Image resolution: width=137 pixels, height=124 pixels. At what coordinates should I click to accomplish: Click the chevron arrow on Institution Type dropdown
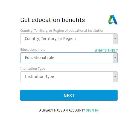[x=115, y=77]
